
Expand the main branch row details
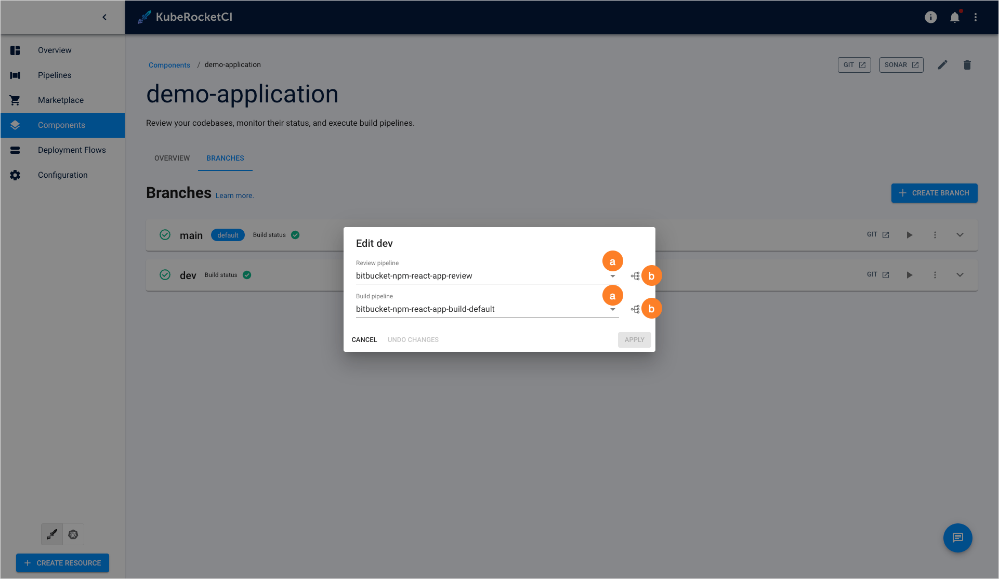[x=959, y=234]
